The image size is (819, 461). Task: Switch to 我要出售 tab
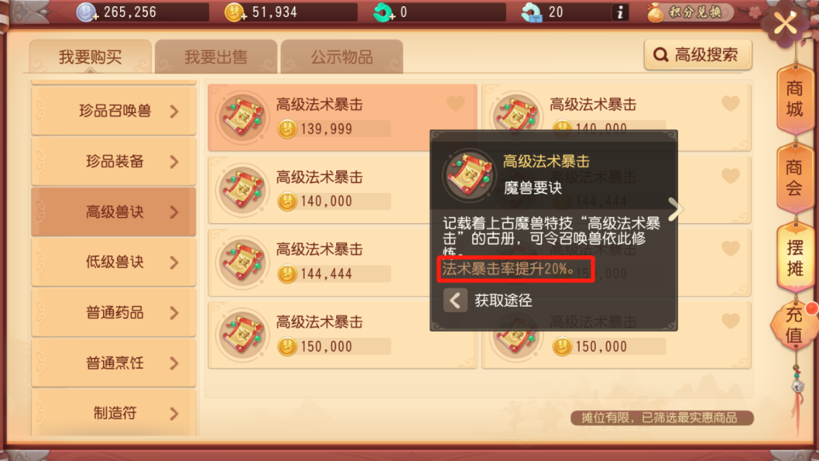tap(216, 57)
